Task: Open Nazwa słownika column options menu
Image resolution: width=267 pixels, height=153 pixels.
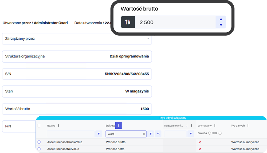Action: coord(191,125)
